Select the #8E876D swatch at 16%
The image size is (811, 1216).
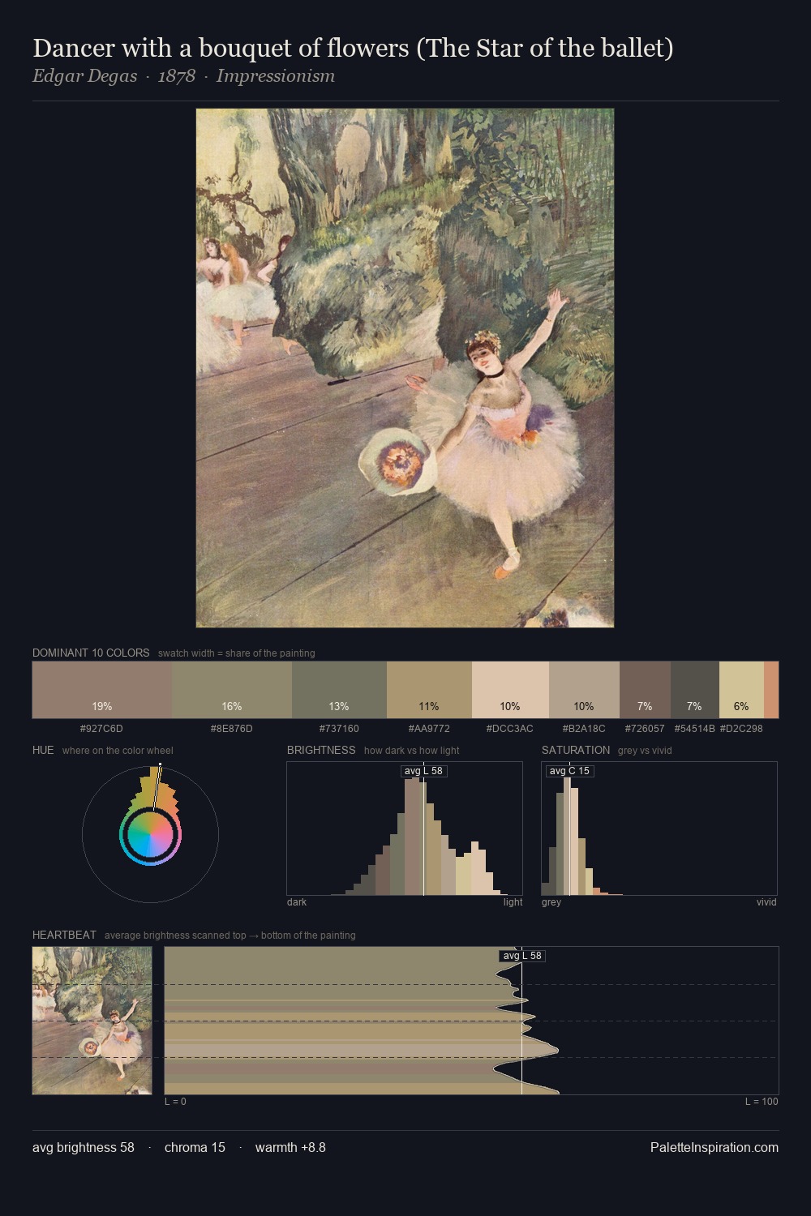[232, 690]
